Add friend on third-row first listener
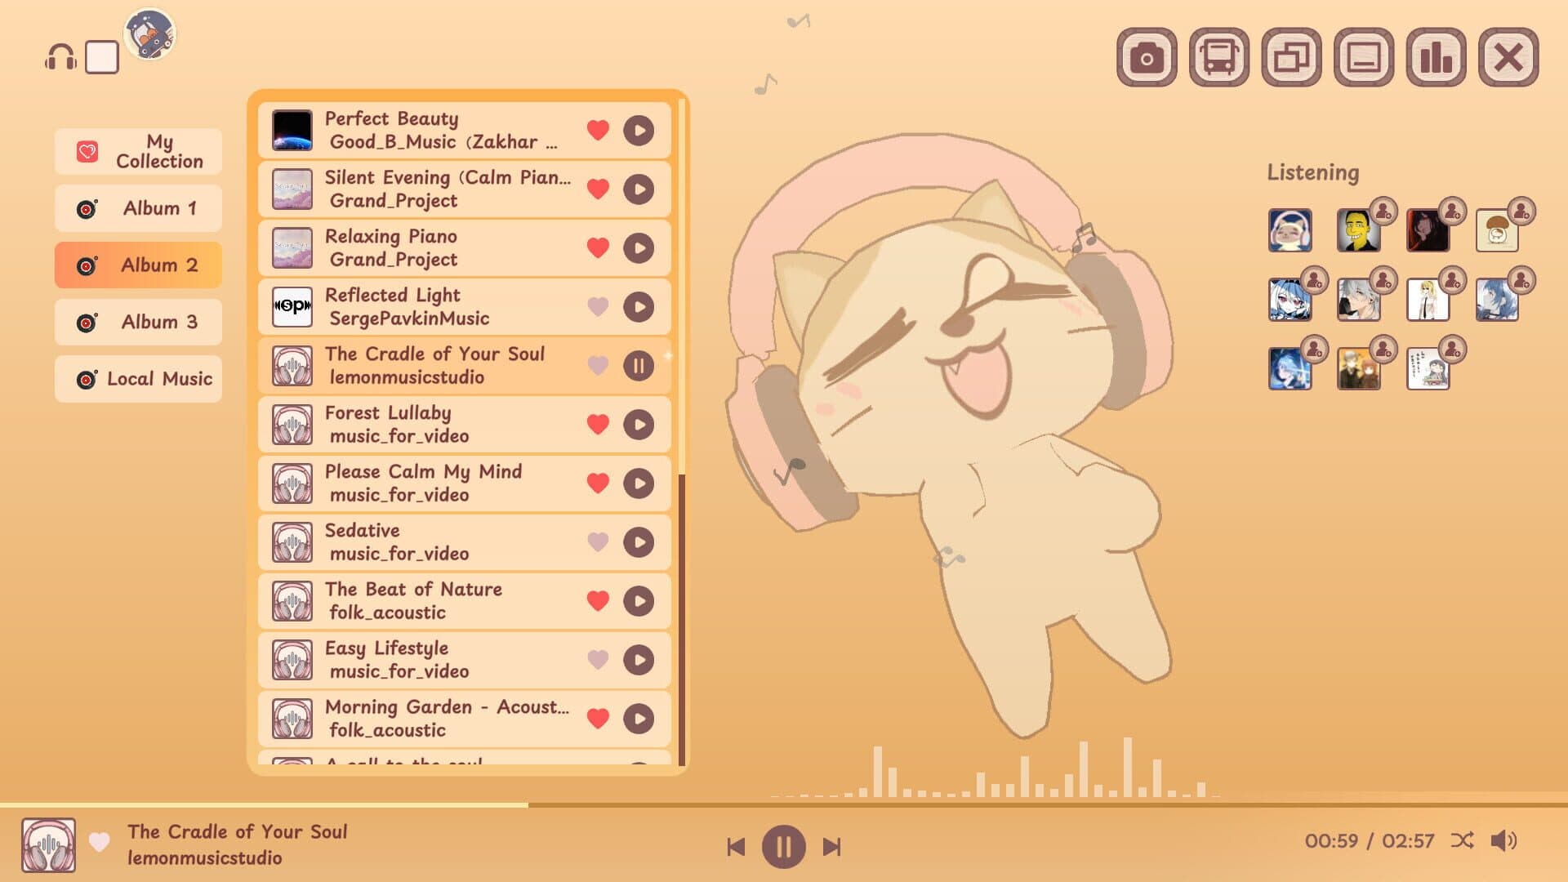The height and width of the screenshot is (882, 1568). [1315, 350]
